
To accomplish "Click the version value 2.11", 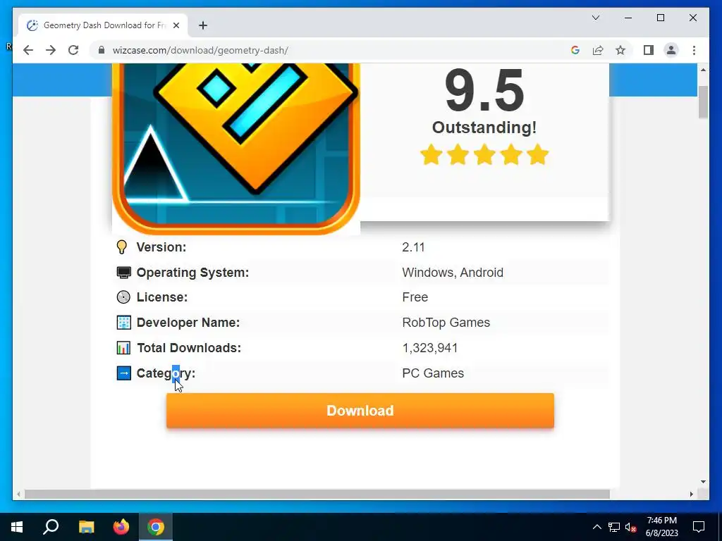I will (x=413, y=247).
